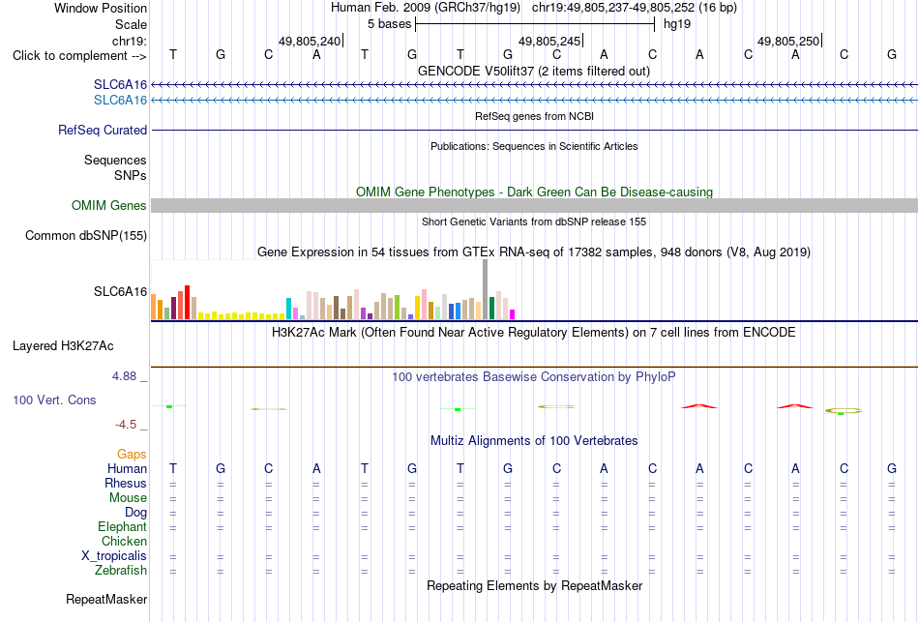The image size is (919, 622).
Task: Select the X_tropicalis species label
Action: tap(114, 556)
